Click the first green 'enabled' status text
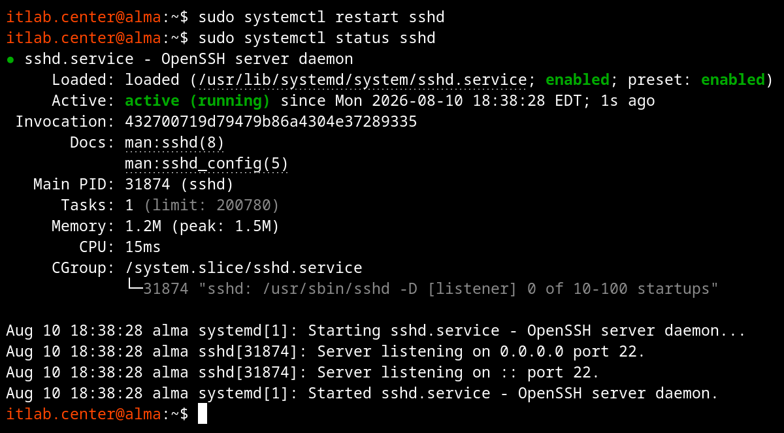 (578, 80)
